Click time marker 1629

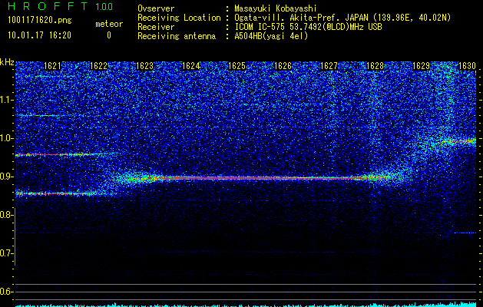(x=421, y=66)
